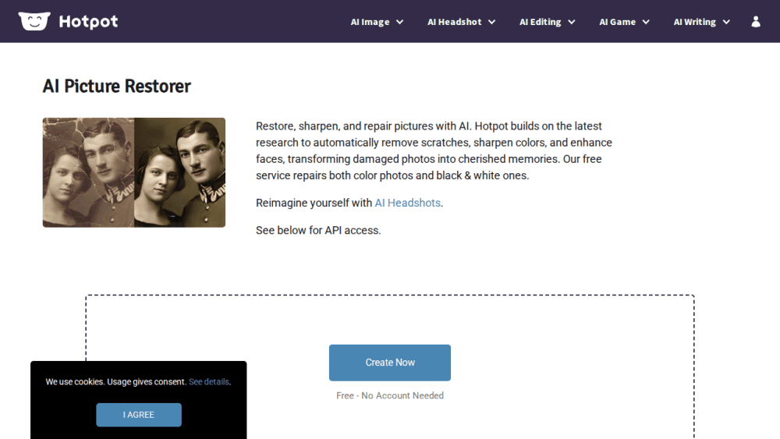Expand the chevron next to AI Image
Screen dimensions: 780x439
click(399, 22)
